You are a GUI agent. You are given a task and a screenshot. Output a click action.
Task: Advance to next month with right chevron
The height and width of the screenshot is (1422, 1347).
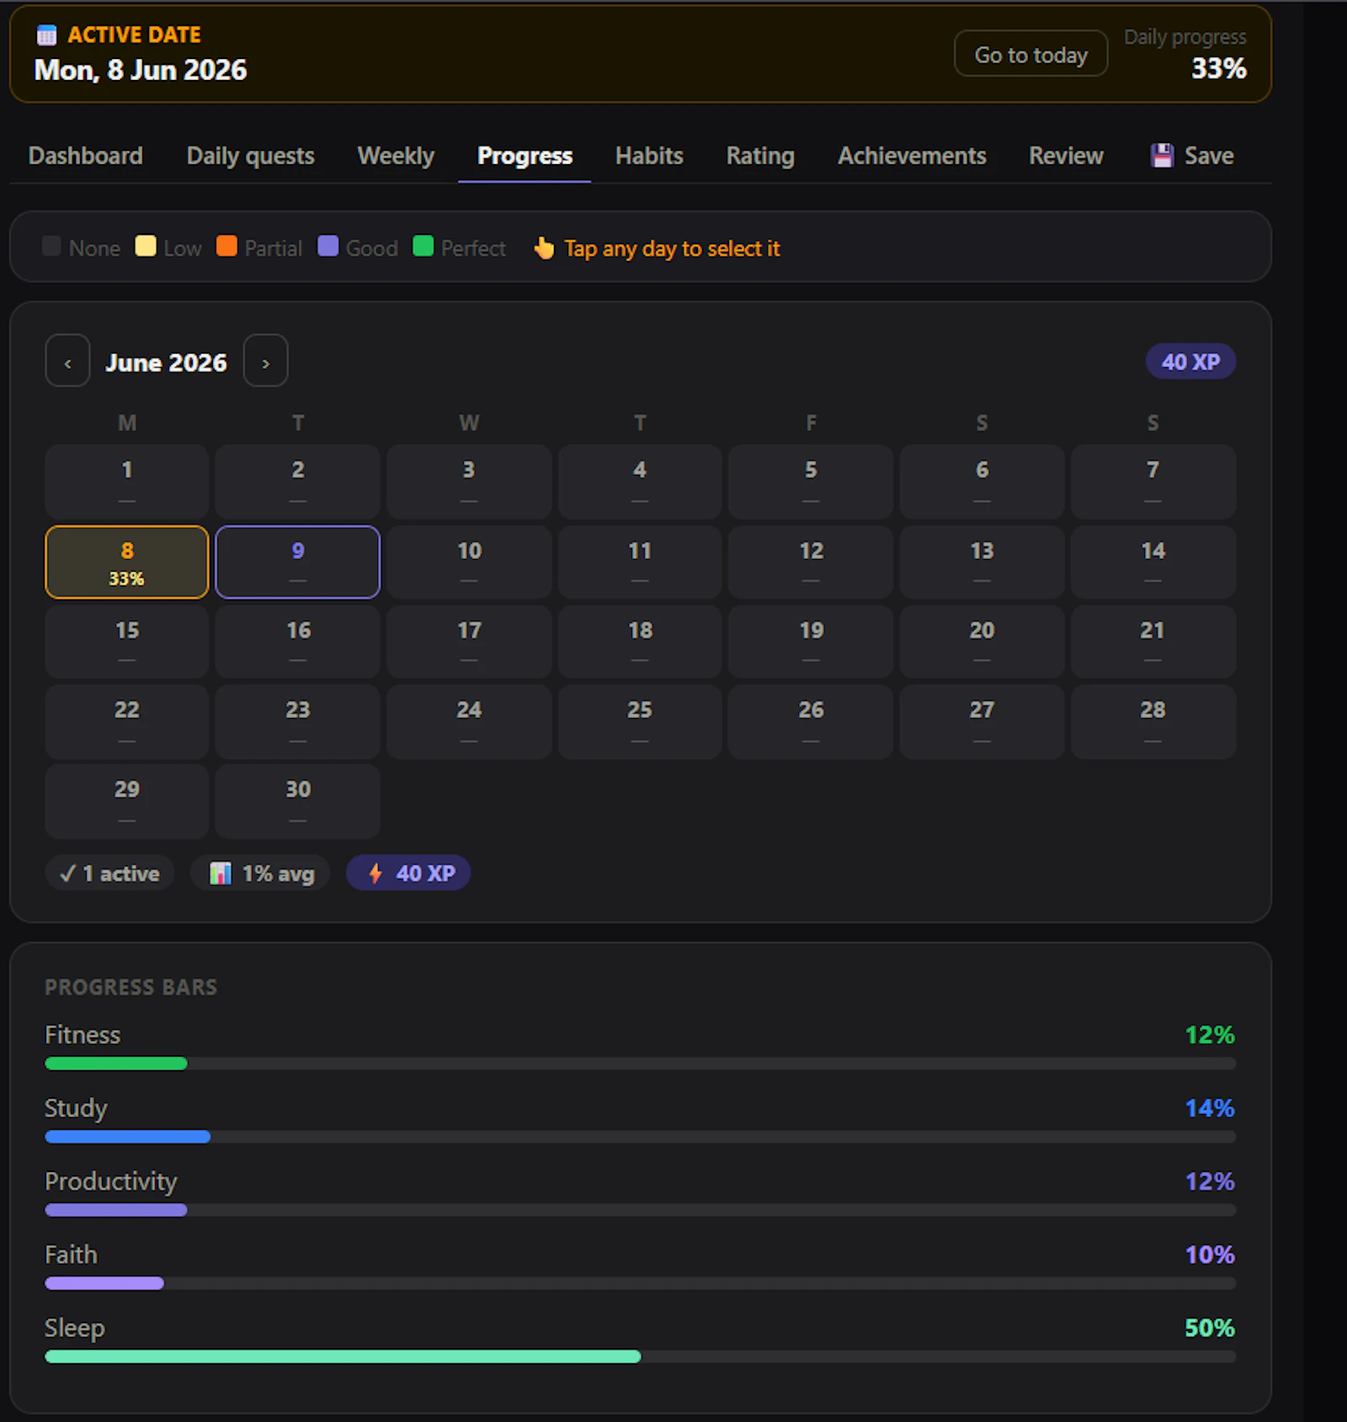coord(265,361)
